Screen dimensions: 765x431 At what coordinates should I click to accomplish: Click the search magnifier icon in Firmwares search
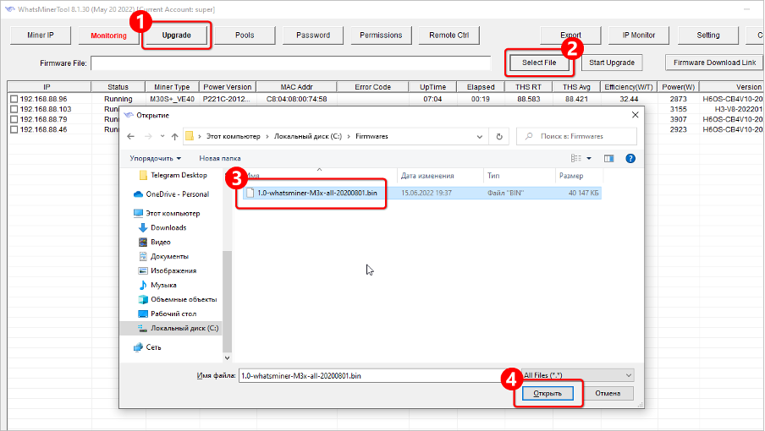529,136
